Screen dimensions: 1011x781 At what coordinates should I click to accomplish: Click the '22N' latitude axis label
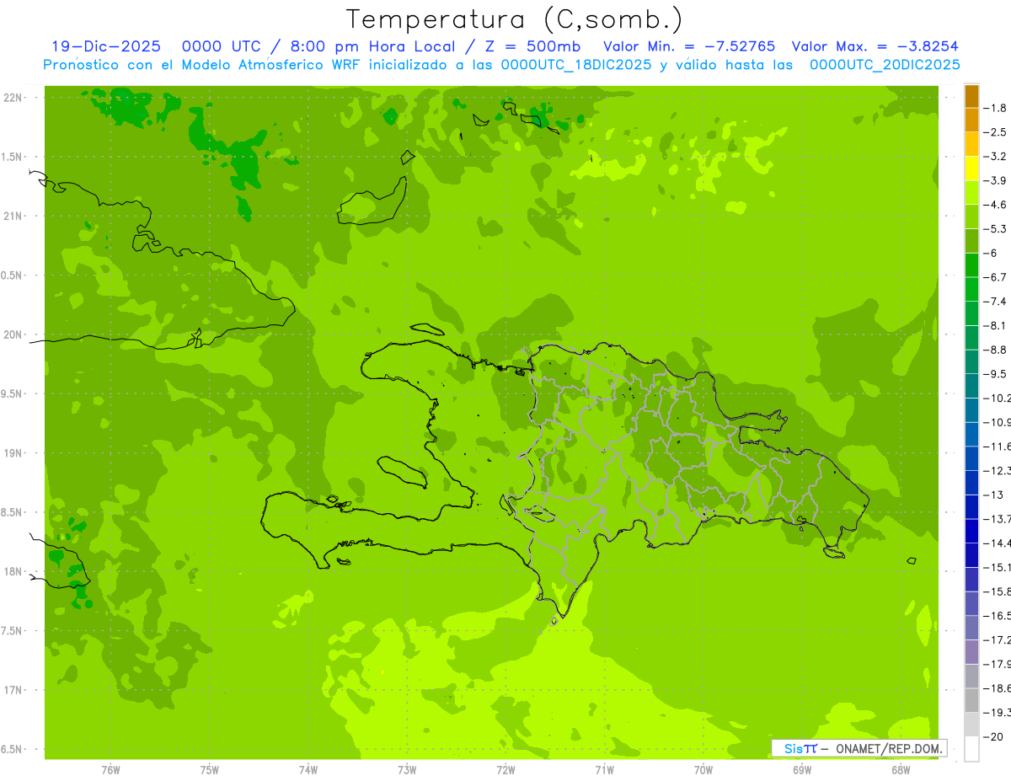[x=12, y=97]
